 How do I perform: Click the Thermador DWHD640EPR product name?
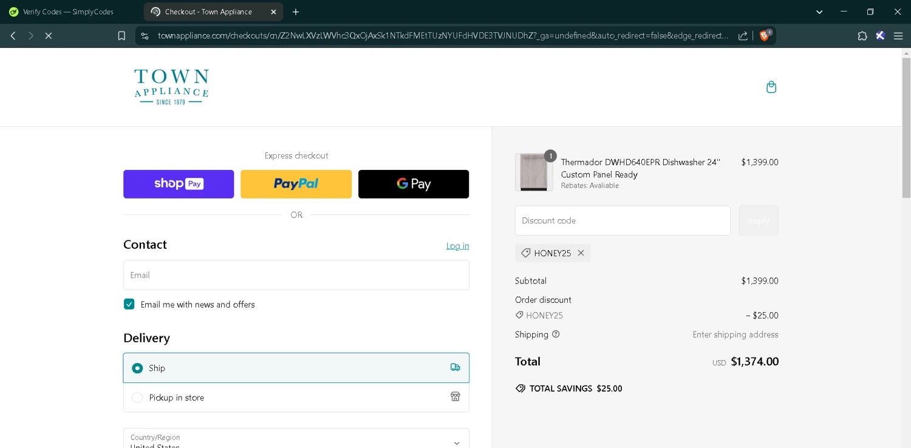pyautogui.click(x=641, y=168)
